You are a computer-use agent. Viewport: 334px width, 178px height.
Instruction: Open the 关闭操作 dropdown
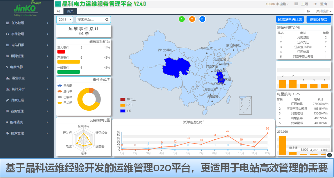(324, 11)
